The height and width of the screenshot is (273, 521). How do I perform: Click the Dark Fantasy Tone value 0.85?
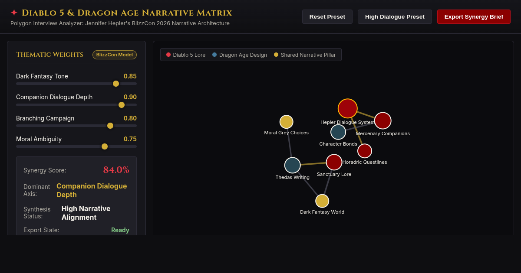130,76
